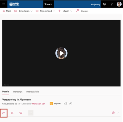Click the Maken plus icon
This screenshot has height=122, width=123.
(60, 11)
